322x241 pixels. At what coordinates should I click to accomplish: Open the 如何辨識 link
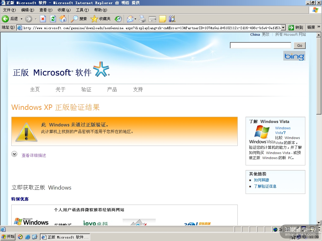(x=261, y=180)
